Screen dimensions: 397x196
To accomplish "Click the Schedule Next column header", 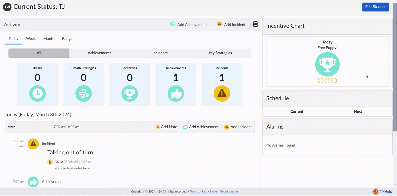I will [x=358, y=112].
